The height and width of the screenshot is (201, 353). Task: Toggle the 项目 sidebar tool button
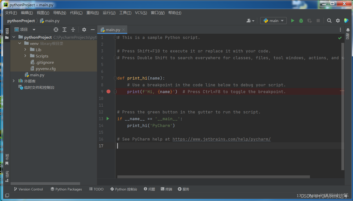pyautogui.click(x=7, y=33)
